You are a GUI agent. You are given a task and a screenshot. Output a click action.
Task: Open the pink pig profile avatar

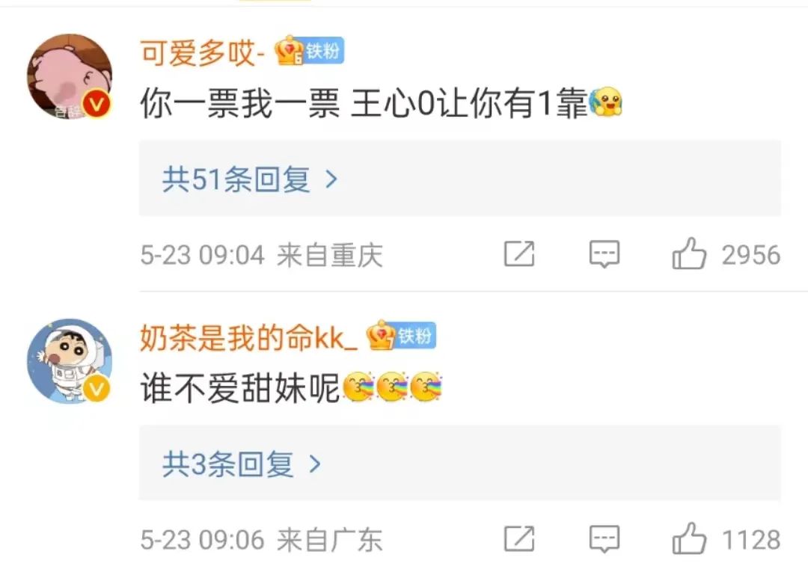pyautogui.click(x=70, y=77)
